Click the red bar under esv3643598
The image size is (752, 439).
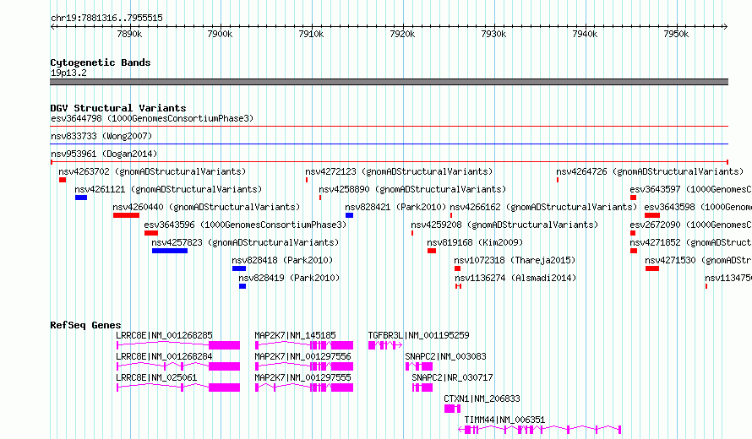(x=652, y=215)
